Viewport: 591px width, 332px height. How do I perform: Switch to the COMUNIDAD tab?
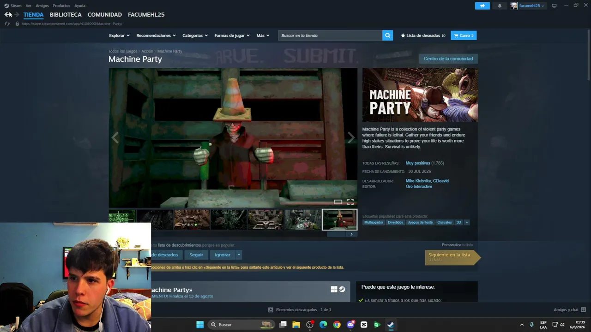coord(105,15)
